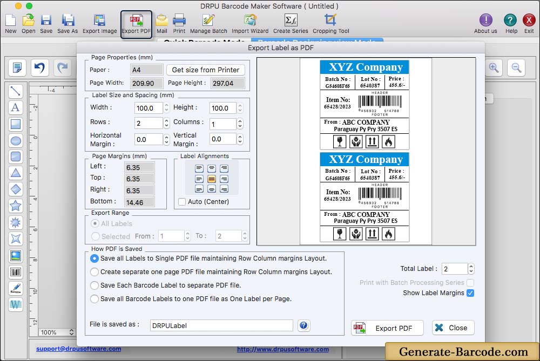
Task: Select the Star shape tool
Action: pos(16,206)
